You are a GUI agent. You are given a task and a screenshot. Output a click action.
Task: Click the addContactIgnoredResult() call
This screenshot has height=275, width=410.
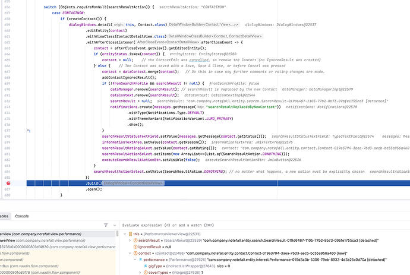point(129,78)
